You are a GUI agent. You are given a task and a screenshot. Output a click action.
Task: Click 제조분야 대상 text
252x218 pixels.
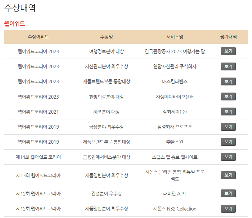(x=106, y=112)
